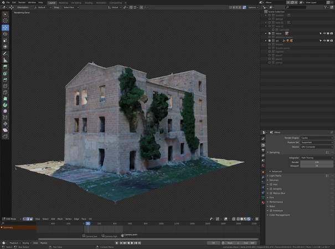Open the View Layer properties tab

[x=263, y=155]
